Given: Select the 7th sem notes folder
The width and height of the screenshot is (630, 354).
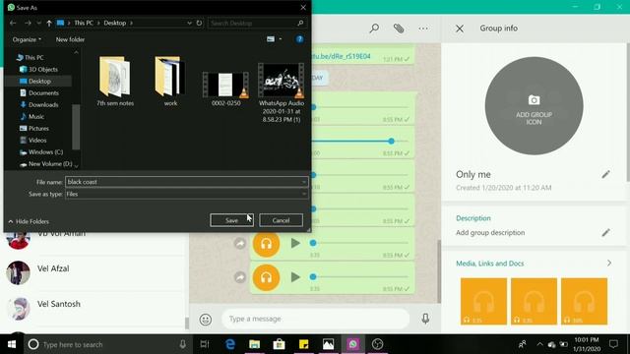Looking at the screenshot, I should [x=115, y=82].
